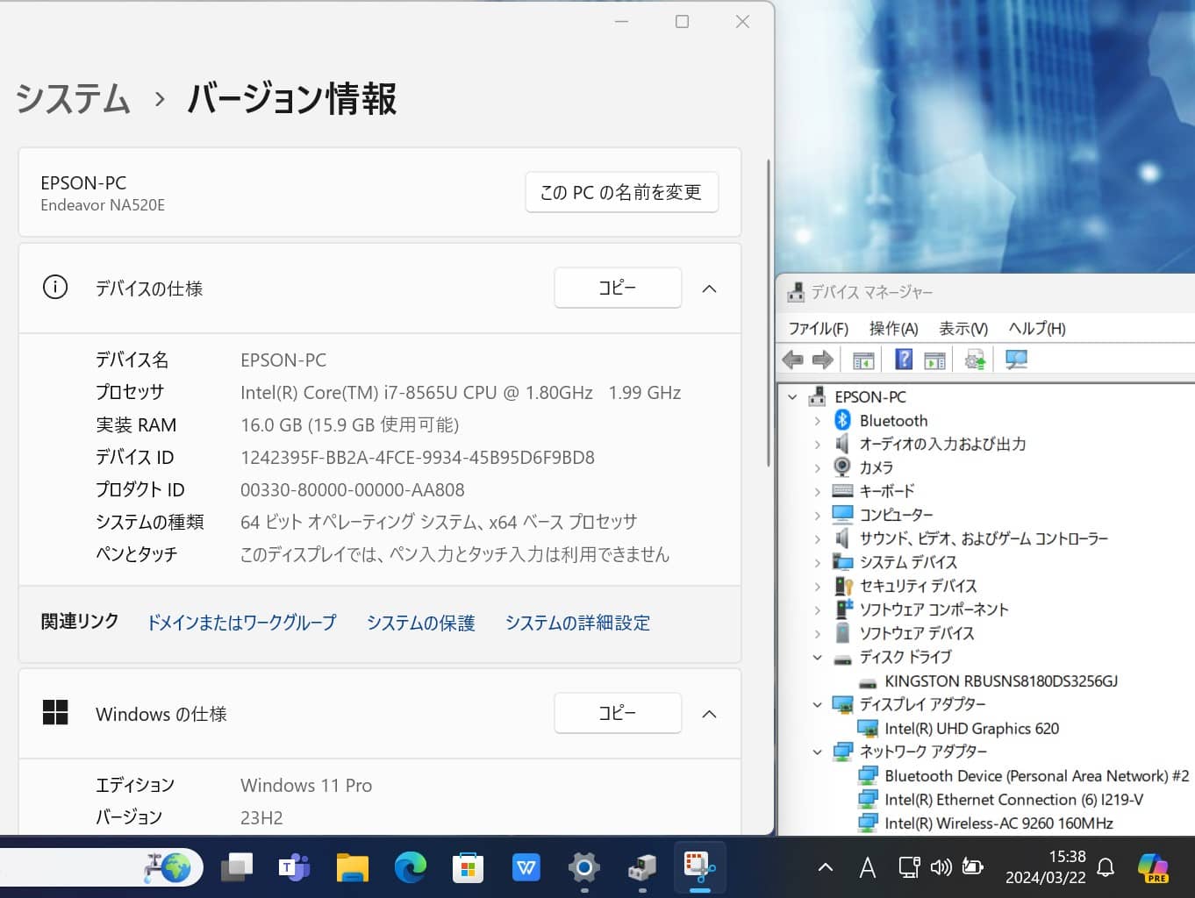Open the network status tray icon
The height and width of the screenshot is (898, 1195).
click(x=909, y=867)
